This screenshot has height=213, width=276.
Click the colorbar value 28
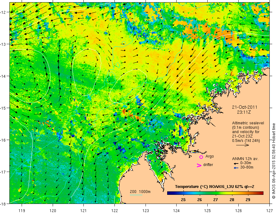tap(232, 200)
